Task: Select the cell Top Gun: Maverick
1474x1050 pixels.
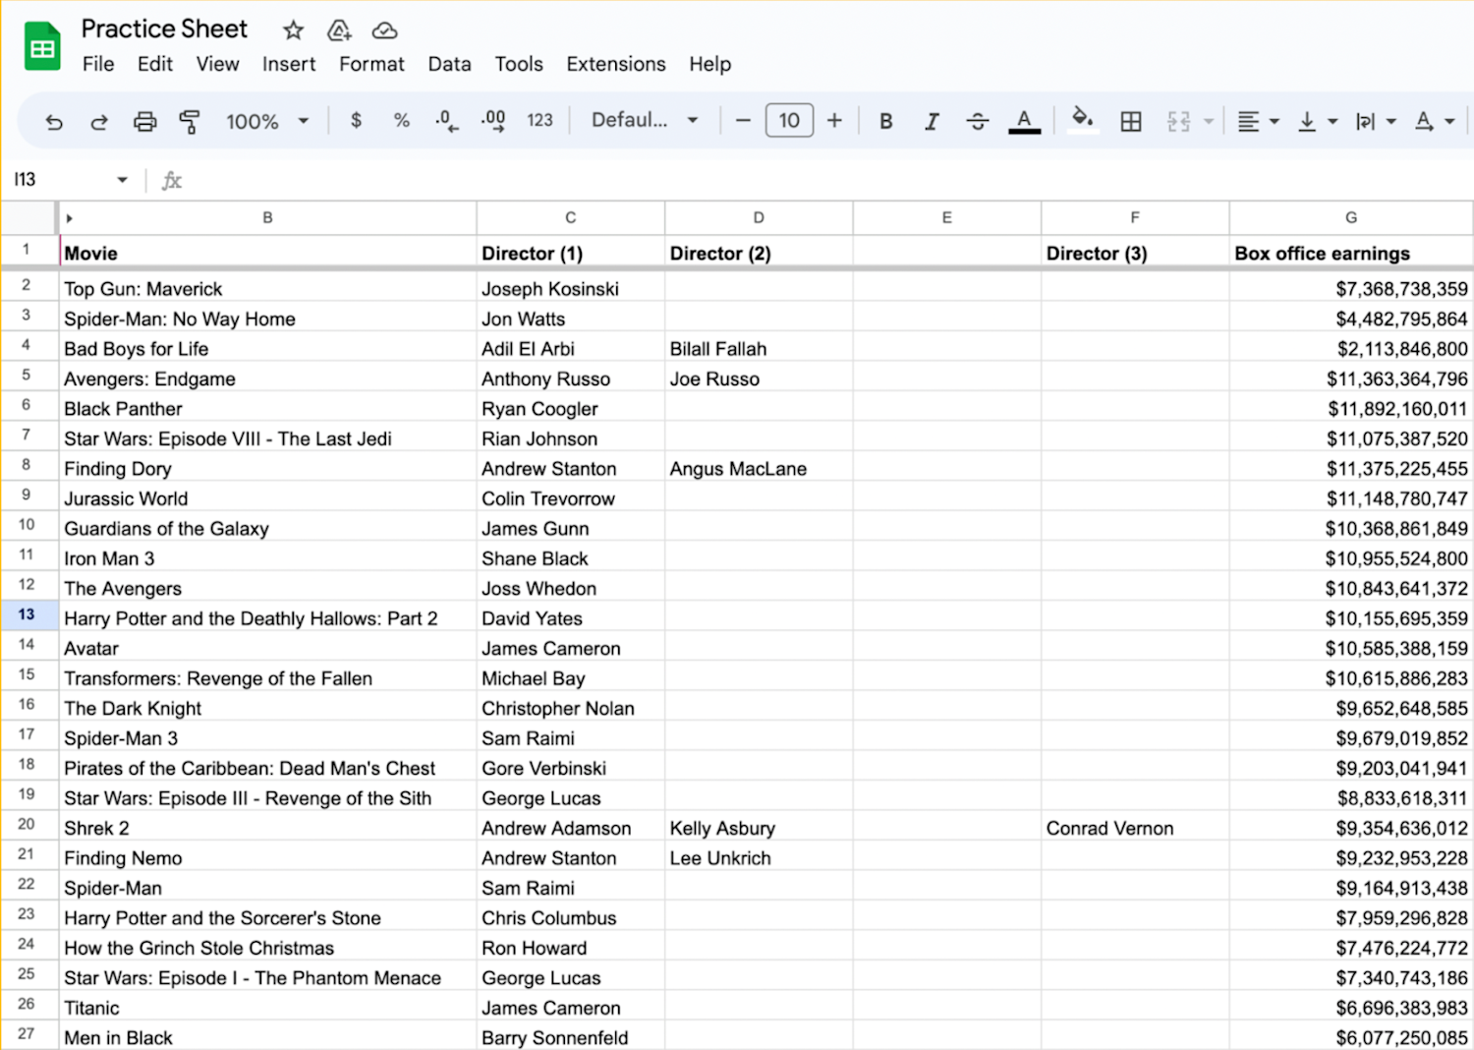Action: (267, 289)
